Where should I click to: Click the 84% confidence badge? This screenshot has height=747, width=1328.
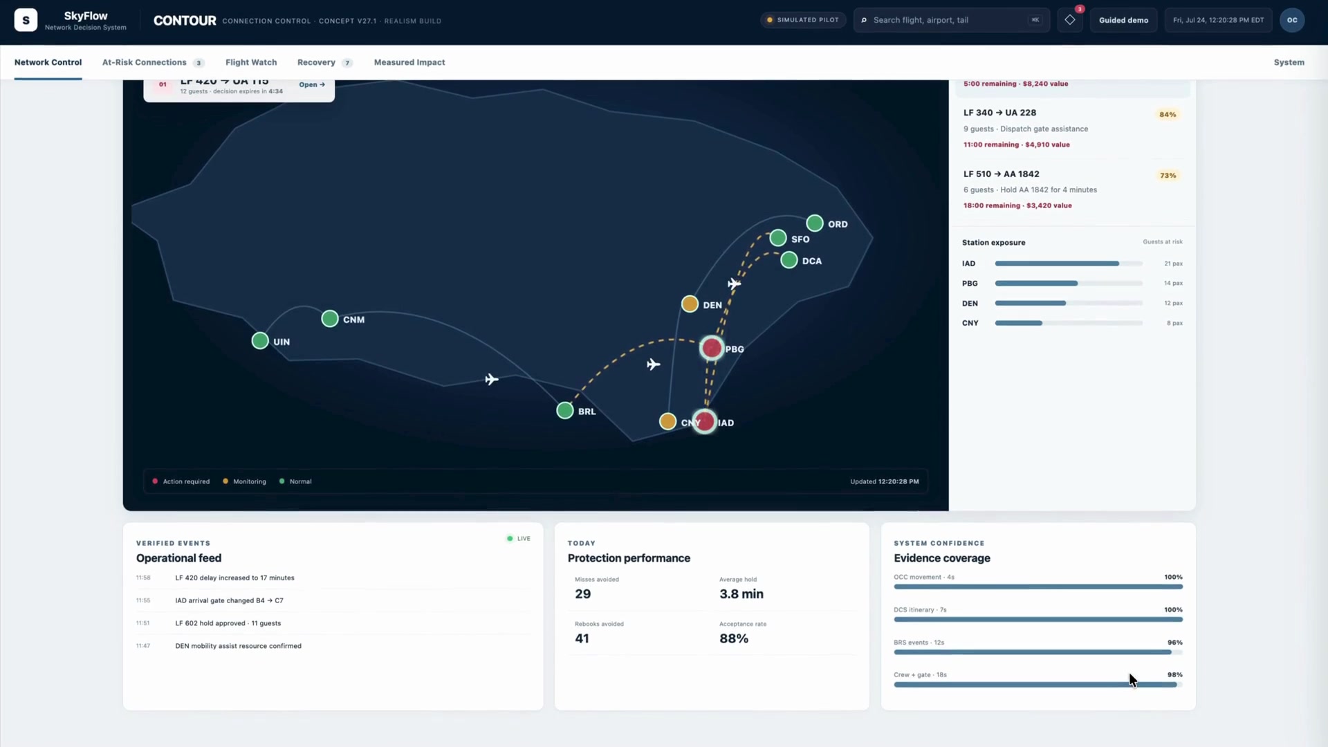coord(1168,114)
